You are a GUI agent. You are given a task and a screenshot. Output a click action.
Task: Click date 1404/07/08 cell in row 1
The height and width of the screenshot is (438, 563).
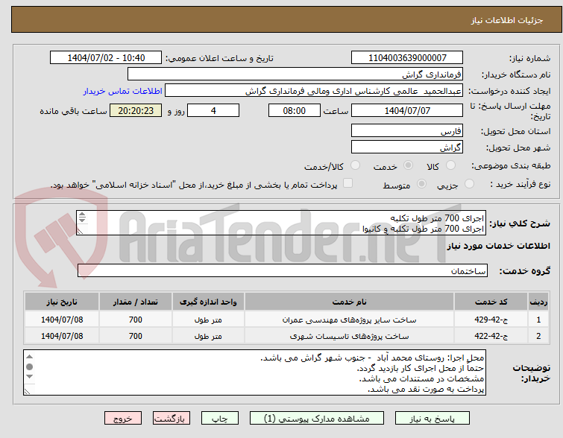click(x=62, y=320)
